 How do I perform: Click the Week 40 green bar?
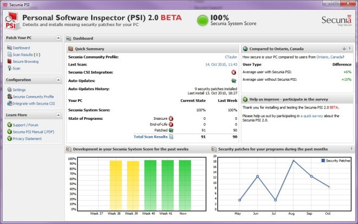click(x=150, y=184)
